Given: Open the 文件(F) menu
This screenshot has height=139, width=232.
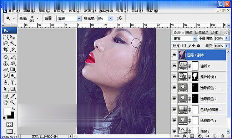Looking at the screenshot, I should [14, 11].
